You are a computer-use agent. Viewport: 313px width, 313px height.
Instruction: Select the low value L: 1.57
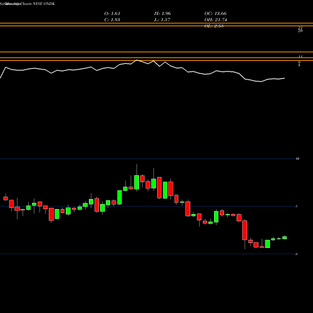[x=162, y=20]
